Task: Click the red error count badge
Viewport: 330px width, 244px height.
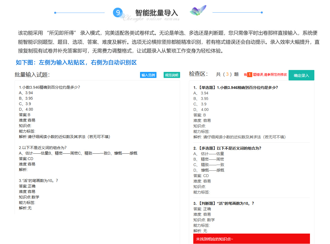Action: tap(250, 75)
